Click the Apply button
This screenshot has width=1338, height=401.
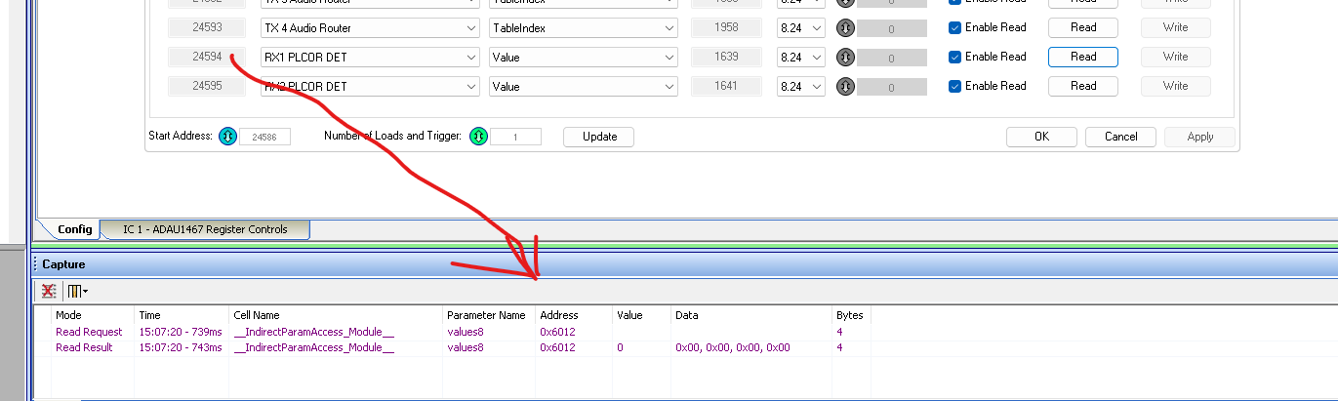coord(1200,137)
